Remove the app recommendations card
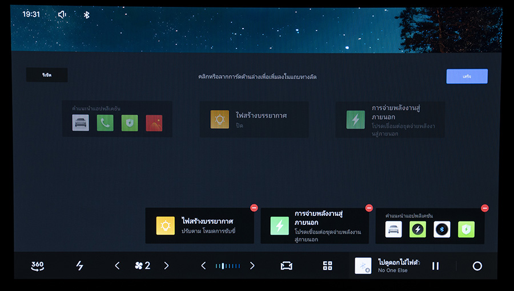The image size is (514, 291). [x=485, y=208]
